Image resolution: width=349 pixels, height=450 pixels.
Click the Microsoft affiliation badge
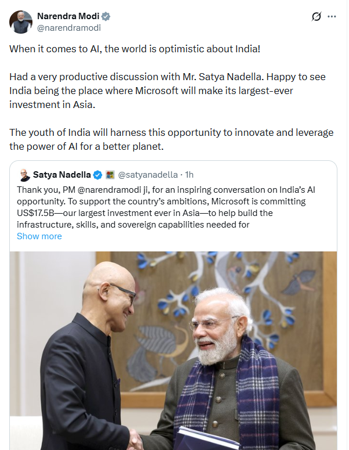(110, 174)
